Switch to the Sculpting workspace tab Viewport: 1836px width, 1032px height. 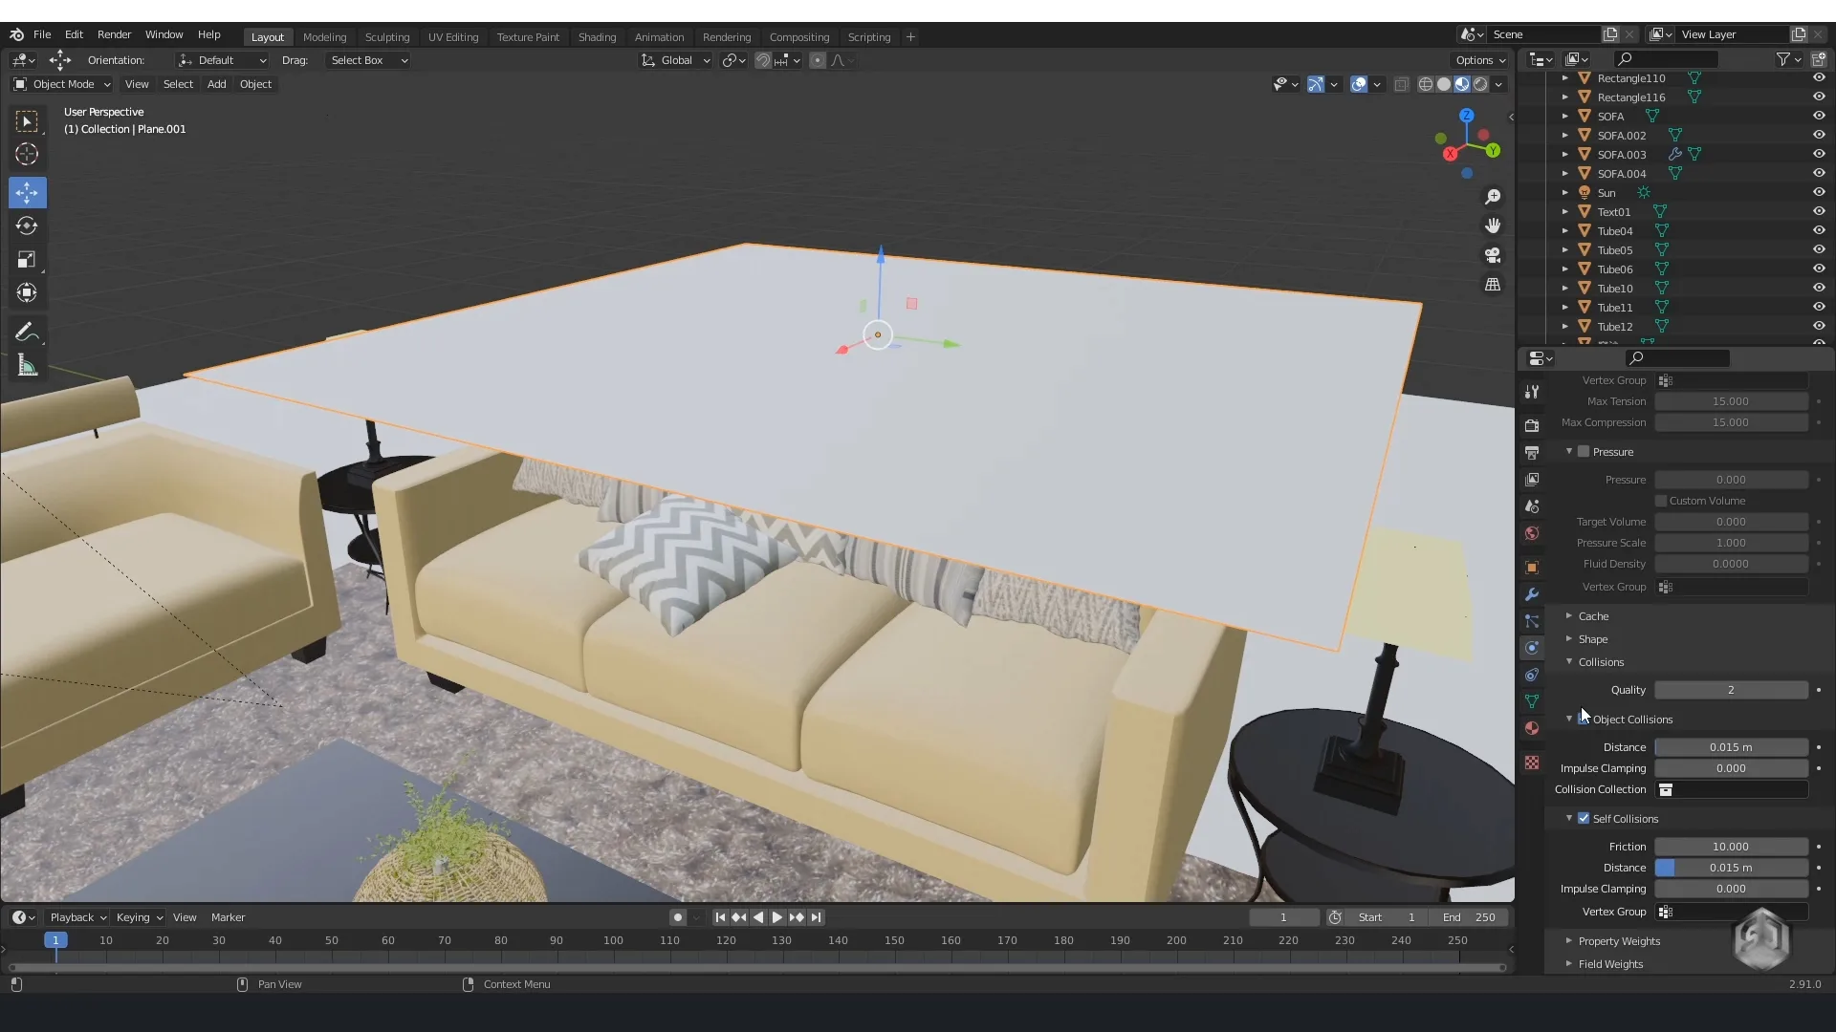[386, 37]
